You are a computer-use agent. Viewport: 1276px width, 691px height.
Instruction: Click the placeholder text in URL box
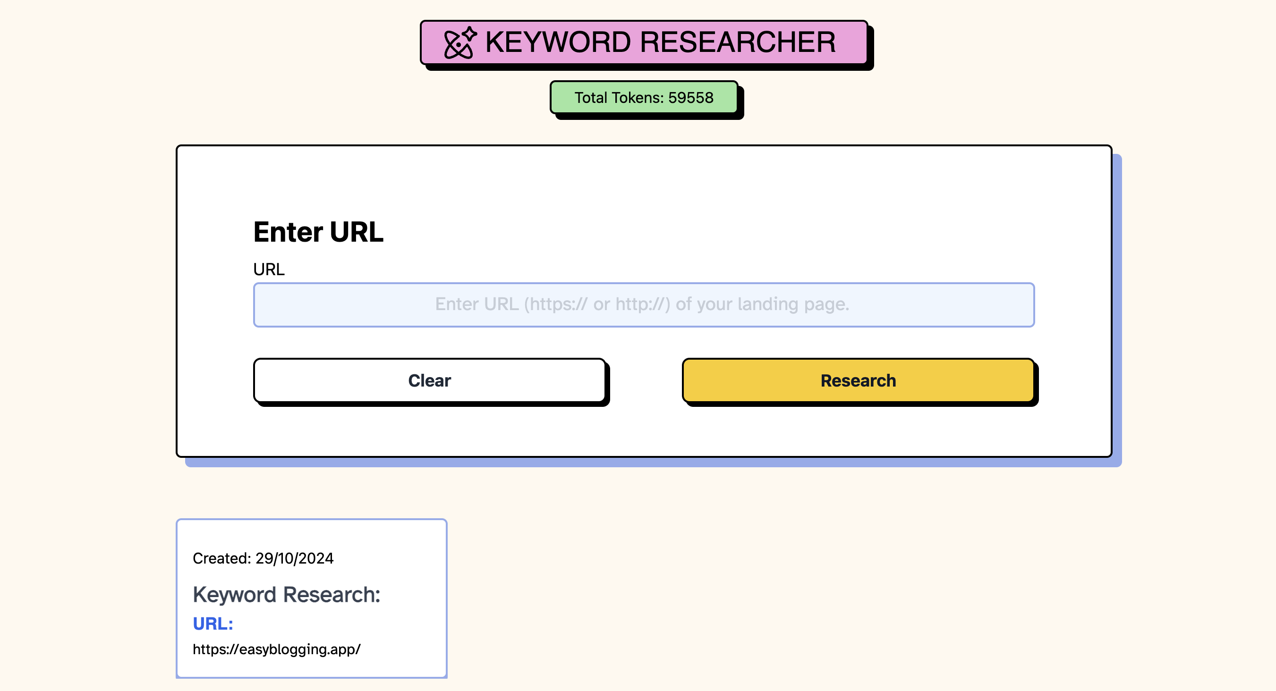click(642, 304)
